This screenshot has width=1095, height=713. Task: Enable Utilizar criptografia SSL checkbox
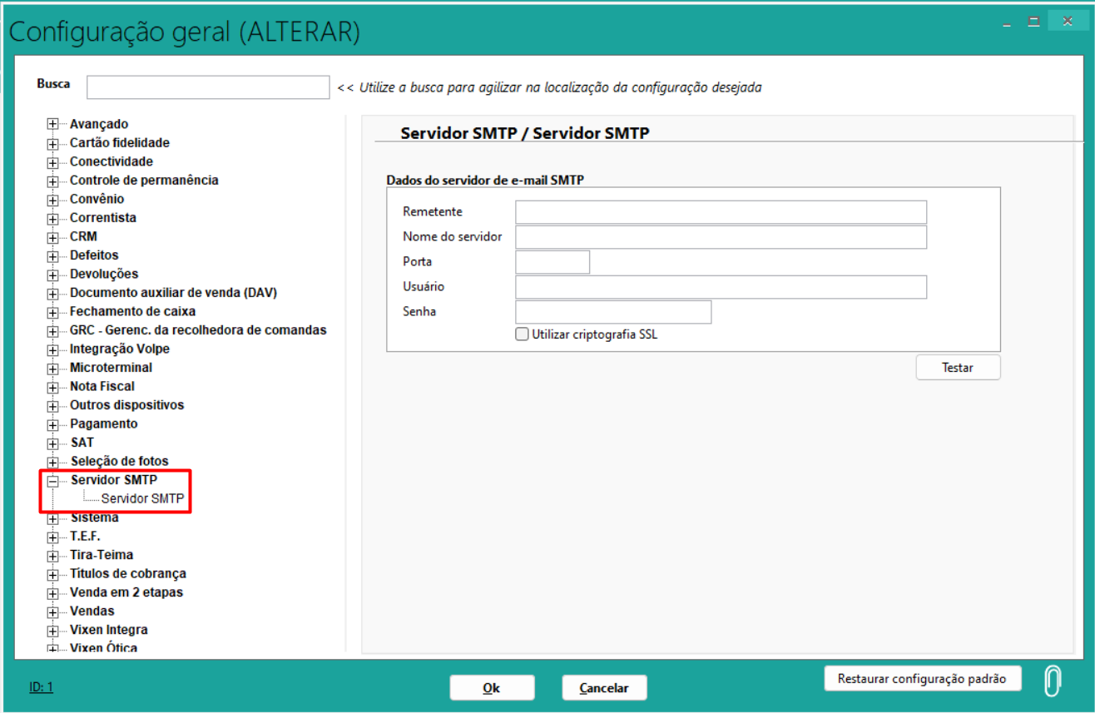click(x=523, y=334)
